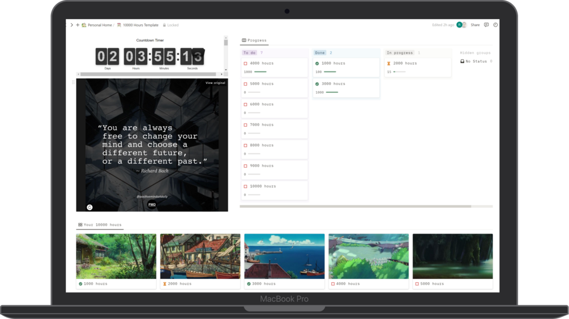Open the 5000 hours forest gallery thumbnail
569x319 pixels.
(x=453, y=257)
